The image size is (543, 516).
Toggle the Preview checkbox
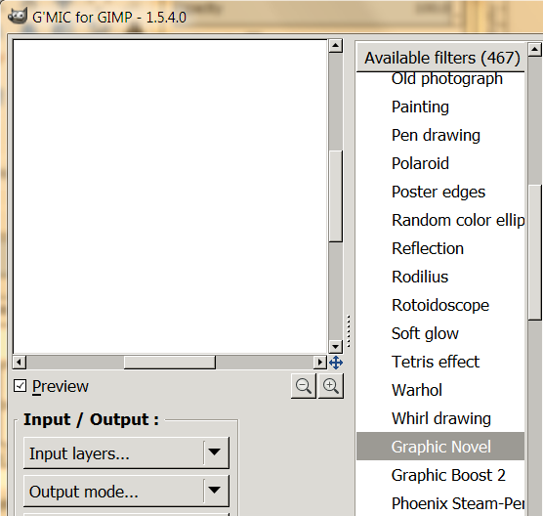click(x=20, y=386)
